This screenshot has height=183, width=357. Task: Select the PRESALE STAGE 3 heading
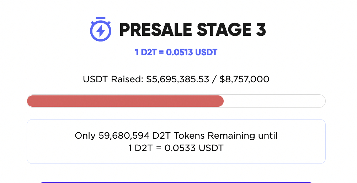pyautogui.click(x=193, y=30)
